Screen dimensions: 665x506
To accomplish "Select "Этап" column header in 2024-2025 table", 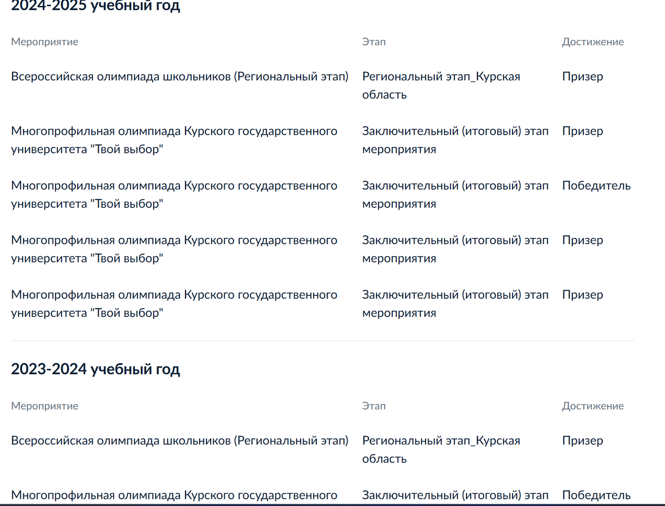I will 374,42.
